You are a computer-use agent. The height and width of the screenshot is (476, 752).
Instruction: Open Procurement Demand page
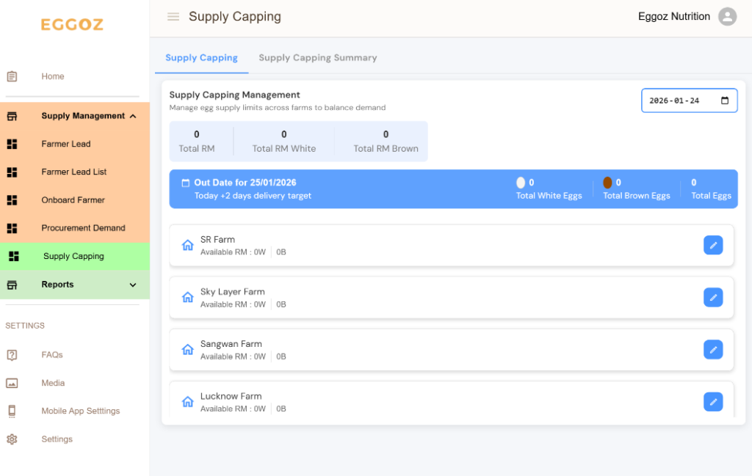pyautogui.click(x=83, y=228)
